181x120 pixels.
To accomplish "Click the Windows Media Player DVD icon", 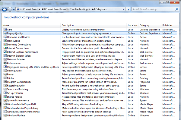I will click(x=5, y=104).
